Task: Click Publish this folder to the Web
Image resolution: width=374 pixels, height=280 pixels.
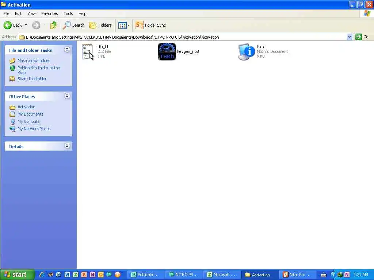Action: point(39,70)
